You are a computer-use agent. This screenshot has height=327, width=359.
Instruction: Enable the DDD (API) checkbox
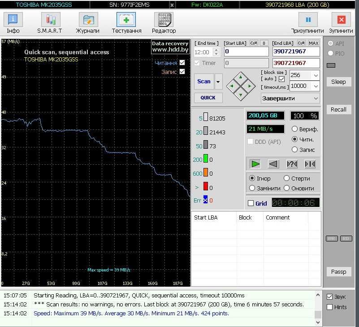point(250,142)
